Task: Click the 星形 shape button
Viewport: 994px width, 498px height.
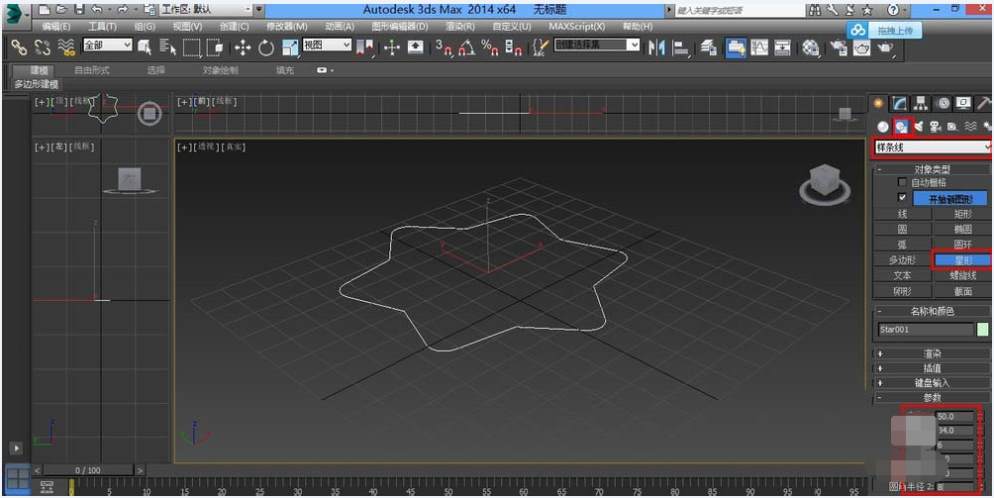Action: click(961, 259)
